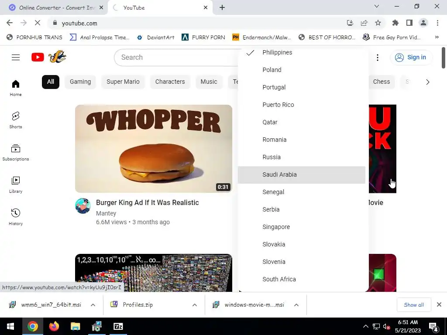Click the Mantey channel avatar

coord(83,206)
